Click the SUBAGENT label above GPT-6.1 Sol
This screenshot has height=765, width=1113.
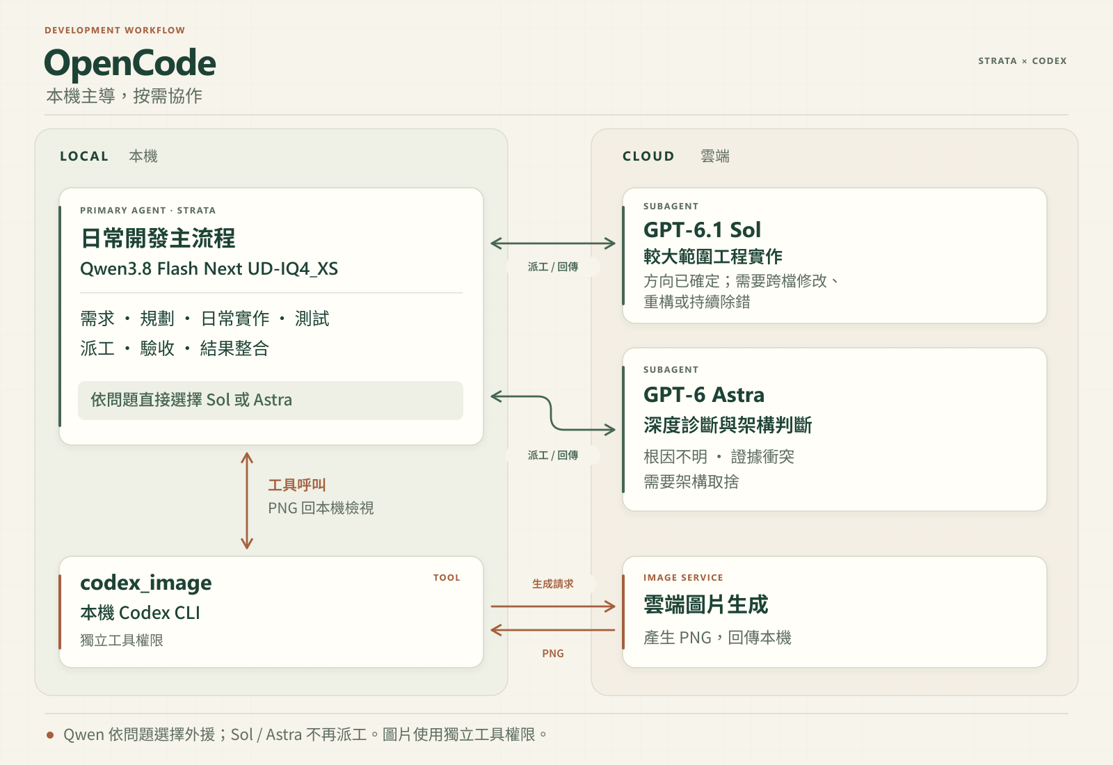pos(671,207)
